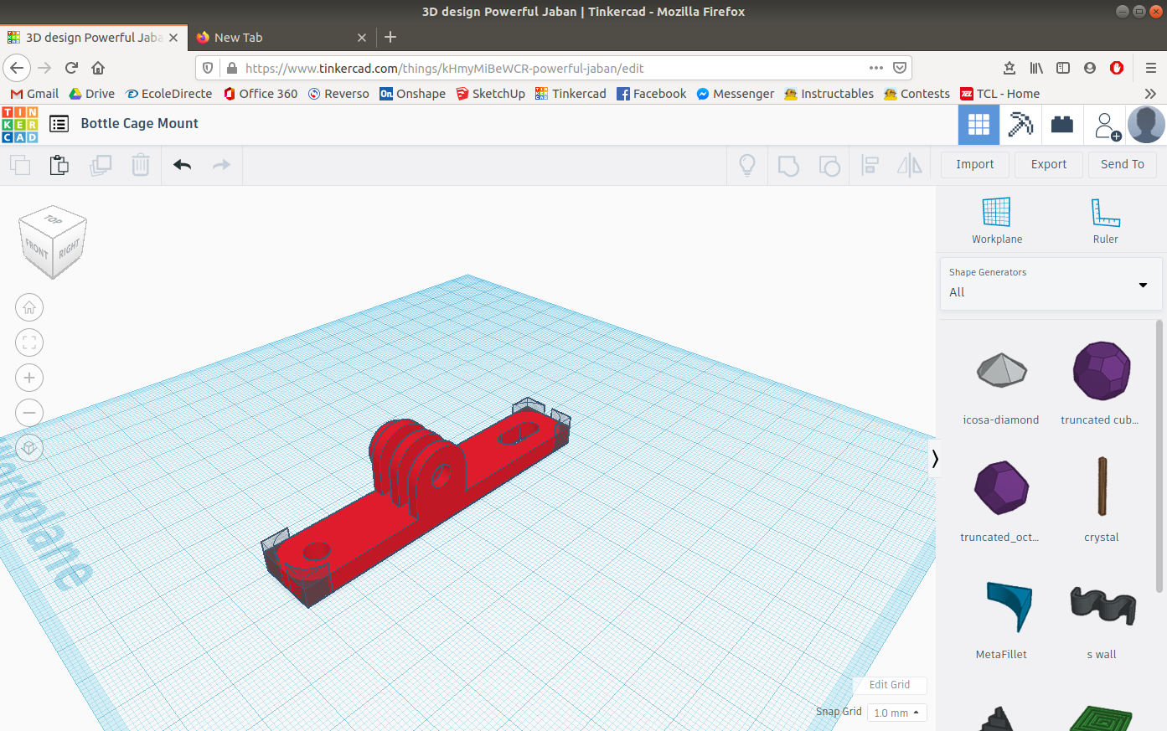Click the Duplicate and repeat icon
Viewport: 1167px width, 731px height.
[x=101, y=165]
